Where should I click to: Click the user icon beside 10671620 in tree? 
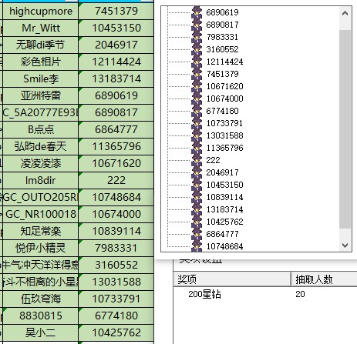pos(197,86)
